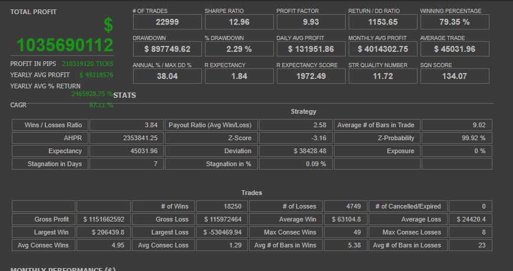
Task: Select the Drawdown value $ 897749.62
Action: point(167,49)
